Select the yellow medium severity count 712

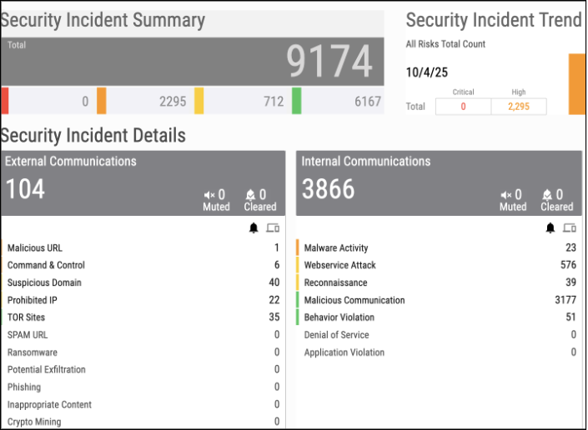[274, 102]
